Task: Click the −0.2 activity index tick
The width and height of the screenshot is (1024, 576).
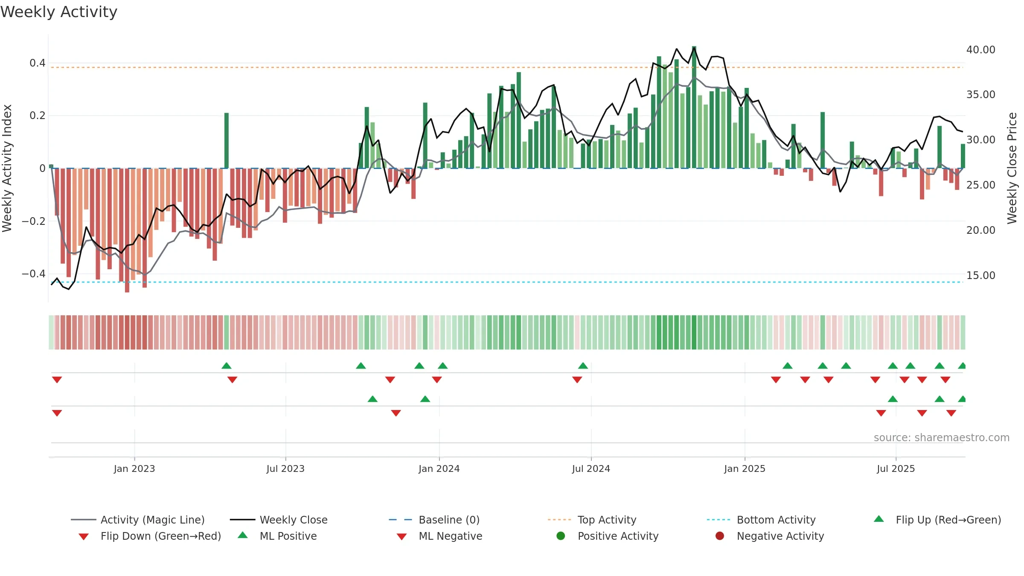Action: click(x=34, y=221)
